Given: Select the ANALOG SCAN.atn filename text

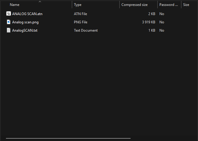Looking at the screenshot, I should 27,14.
